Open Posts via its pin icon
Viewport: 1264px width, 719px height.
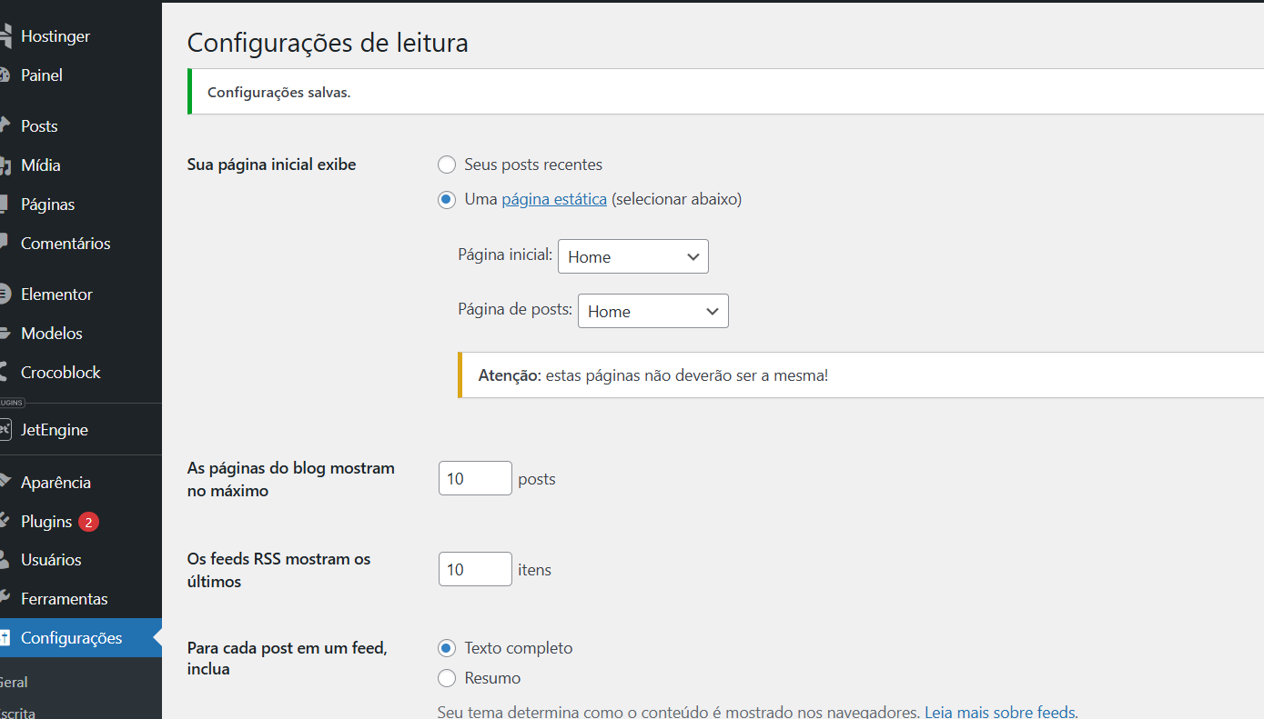click(5, 126)
